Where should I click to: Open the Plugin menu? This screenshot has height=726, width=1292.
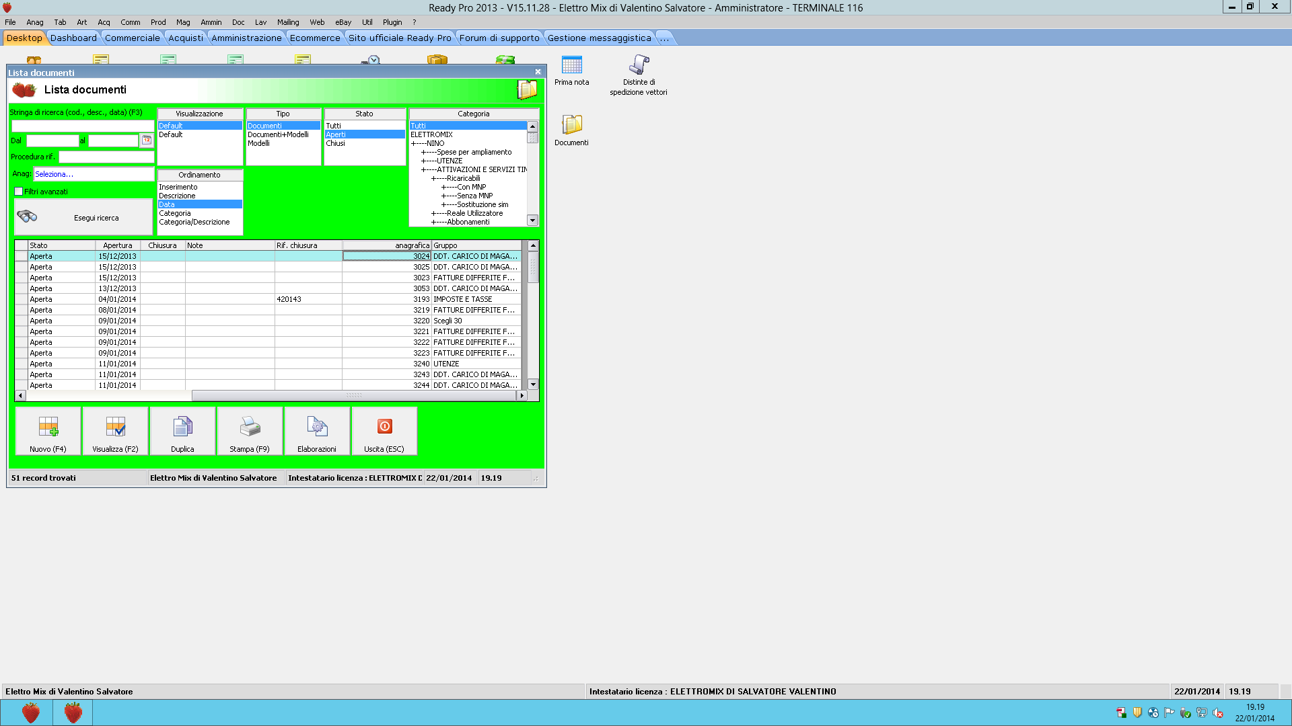click(x=392, y=22)
